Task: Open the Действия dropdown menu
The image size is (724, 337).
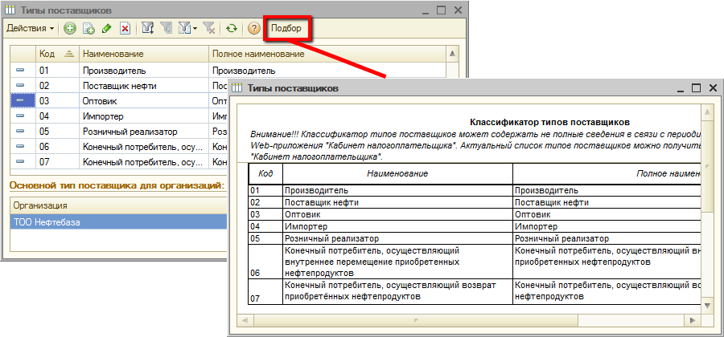Action: (x=31, y=28)
